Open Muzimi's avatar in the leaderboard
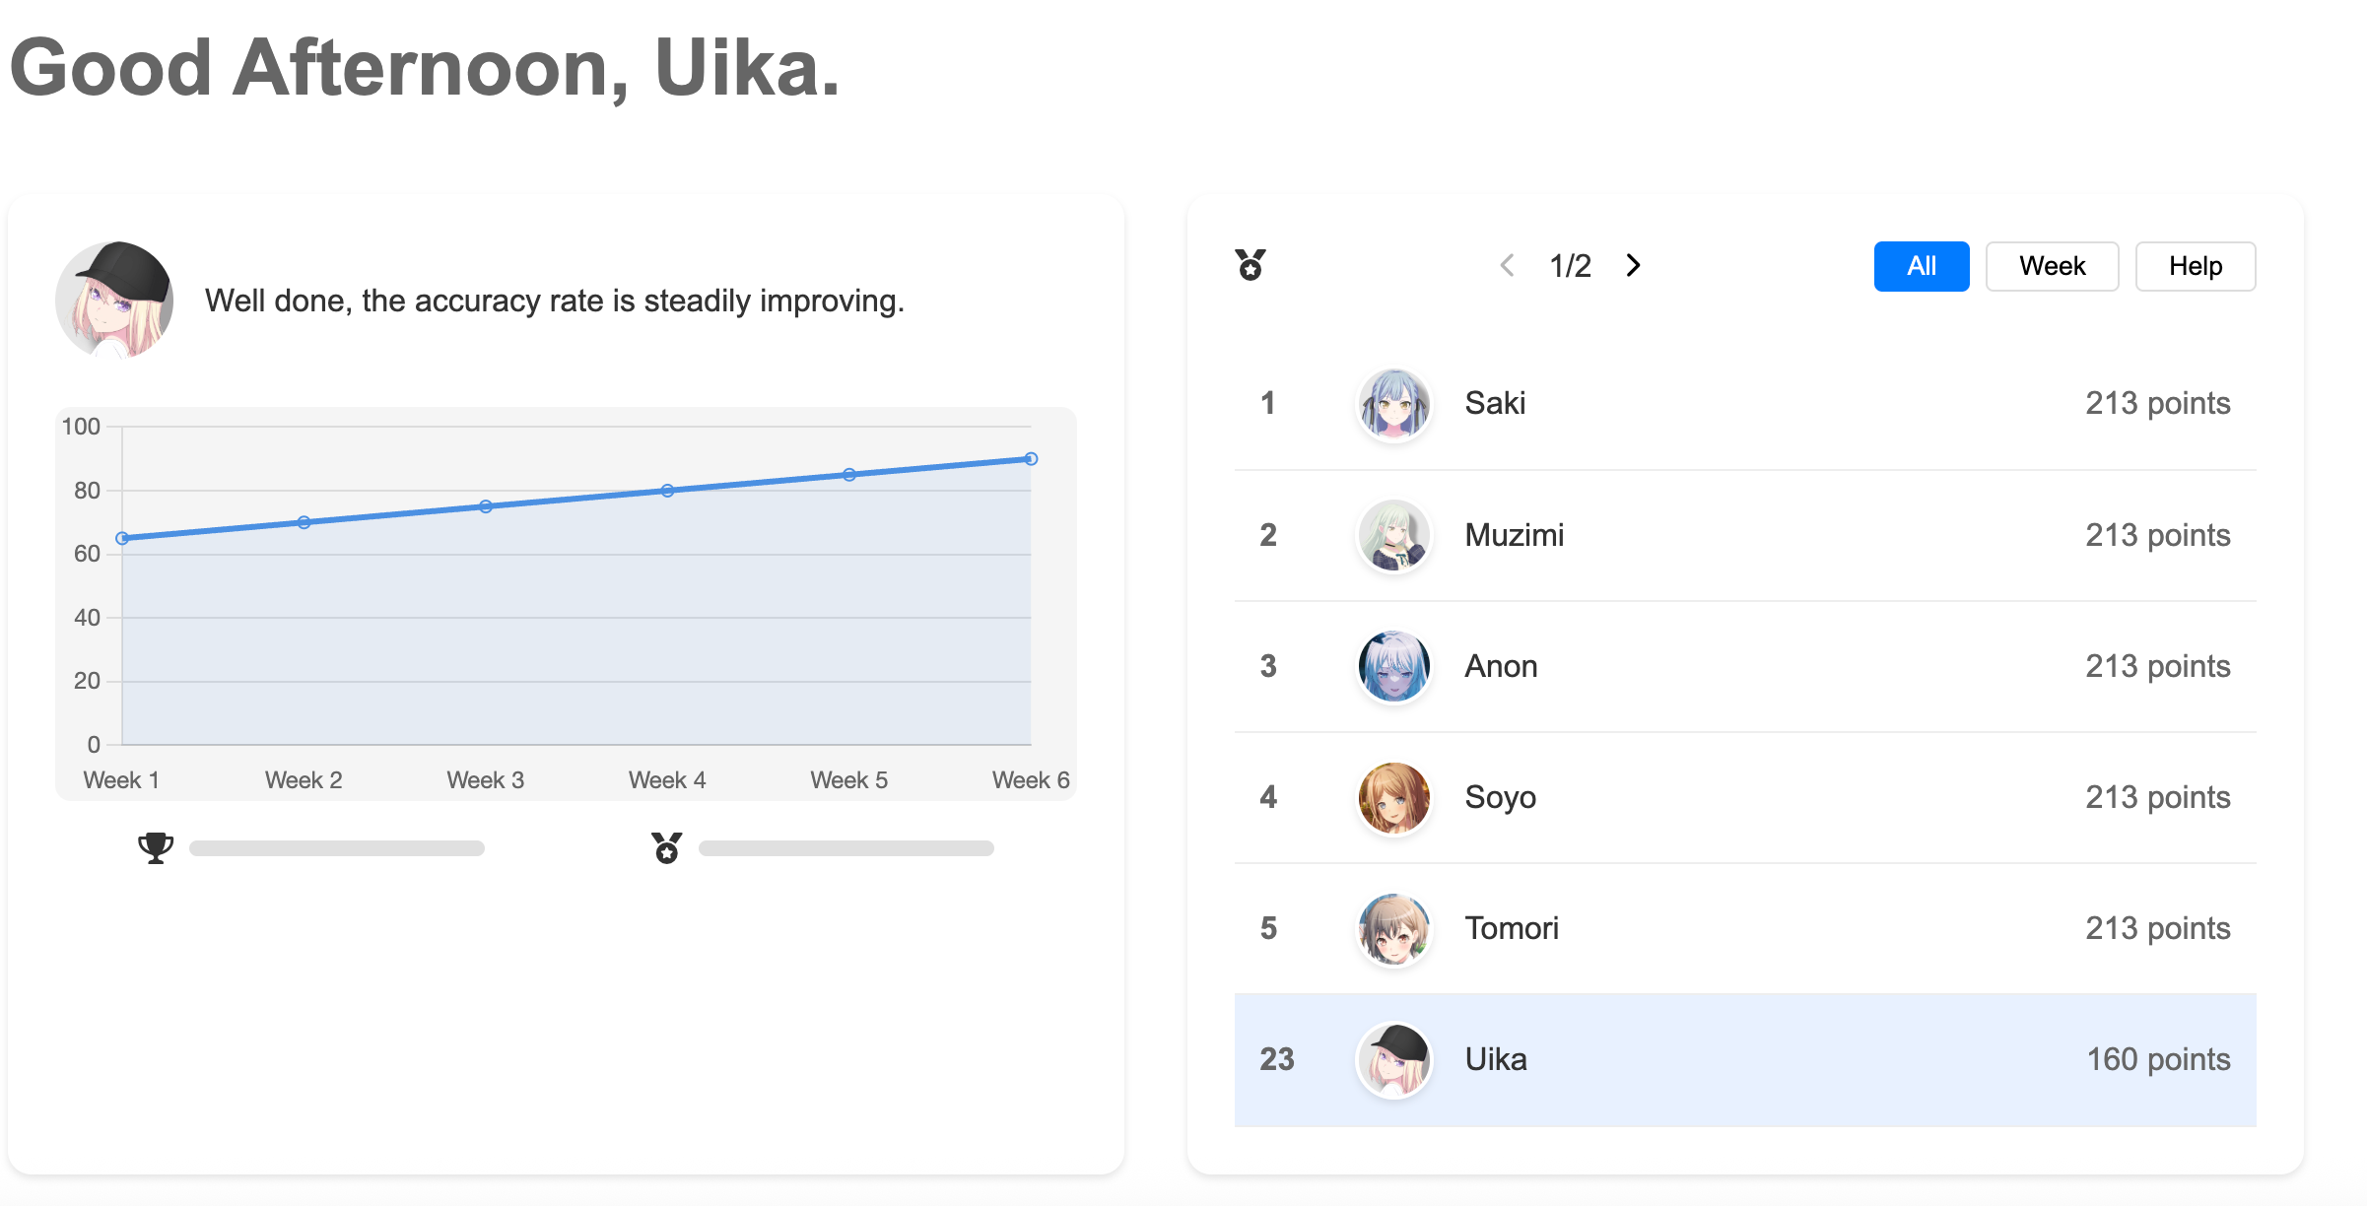This screenshot has height=1206, width=2367. (x=1394, y=535)
